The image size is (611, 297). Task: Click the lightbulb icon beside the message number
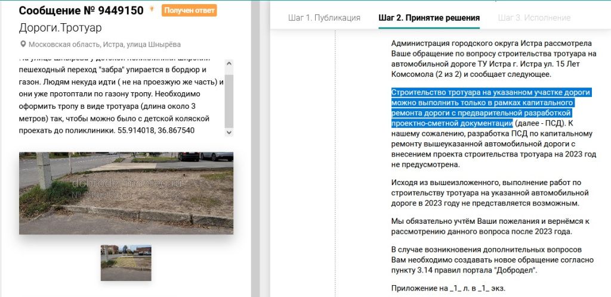[x=152, y=10]
